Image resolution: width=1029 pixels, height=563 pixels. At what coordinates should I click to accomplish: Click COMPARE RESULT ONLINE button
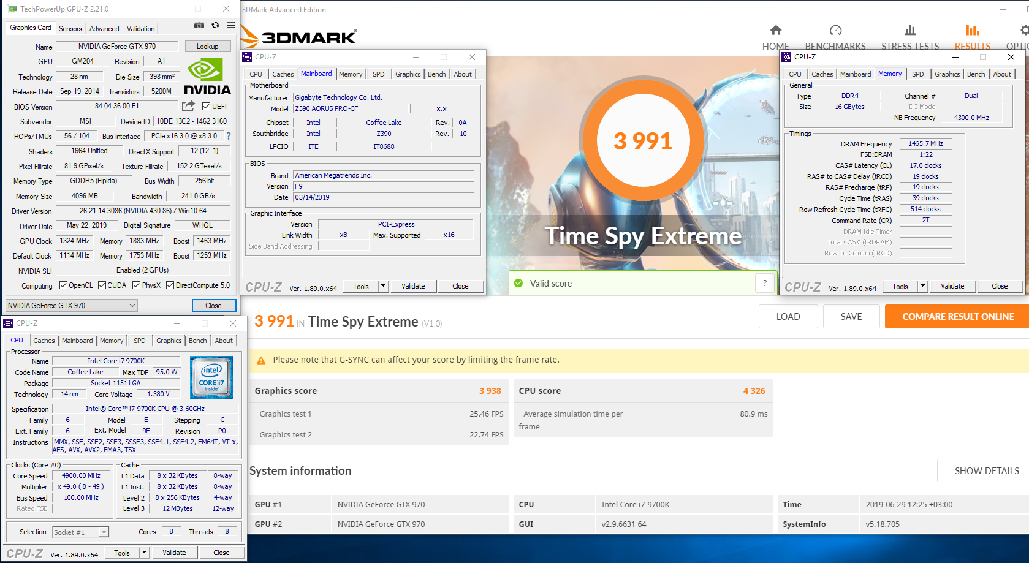pos(957,317)
